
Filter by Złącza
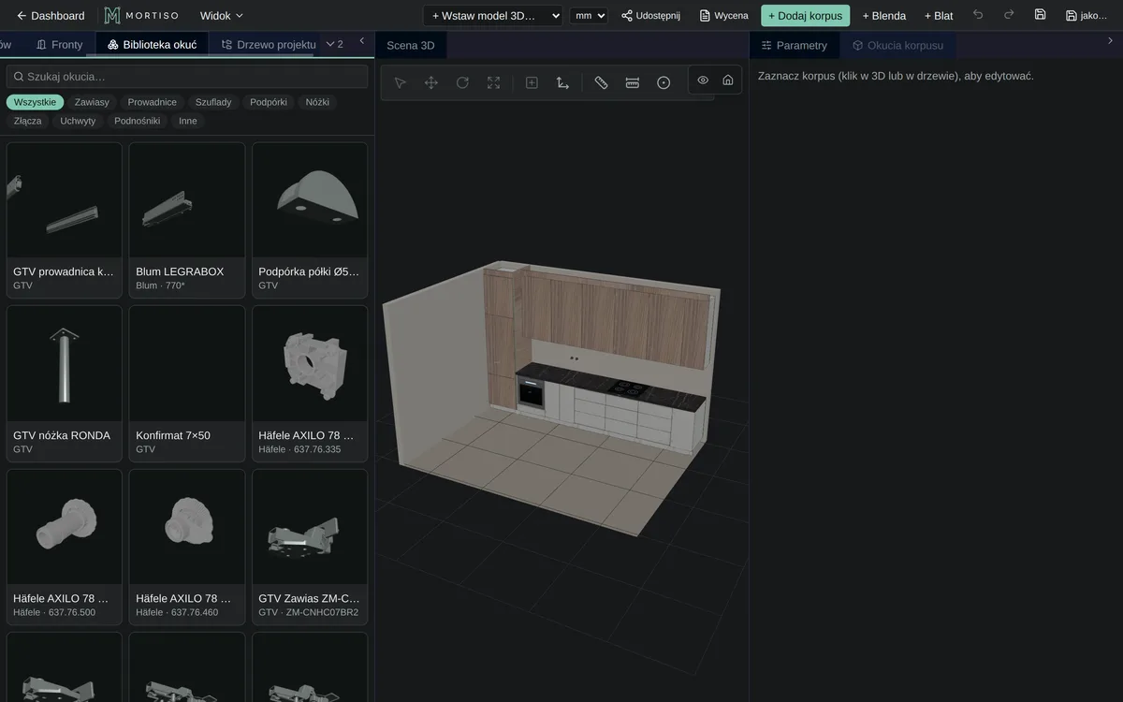28,121
